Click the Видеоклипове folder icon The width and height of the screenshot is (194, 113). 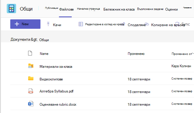click(31, 78)
